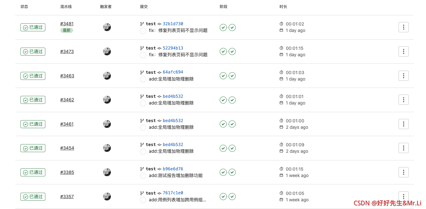Open pipeline link #3473

click(67, 51)
